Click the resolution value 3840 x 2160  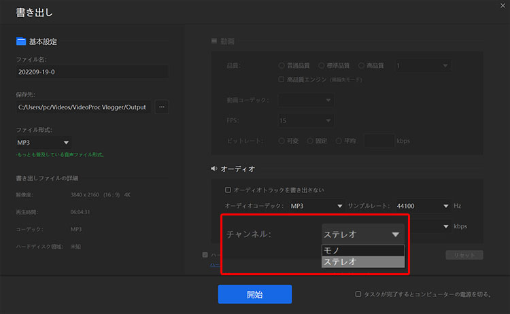[84, 194]
